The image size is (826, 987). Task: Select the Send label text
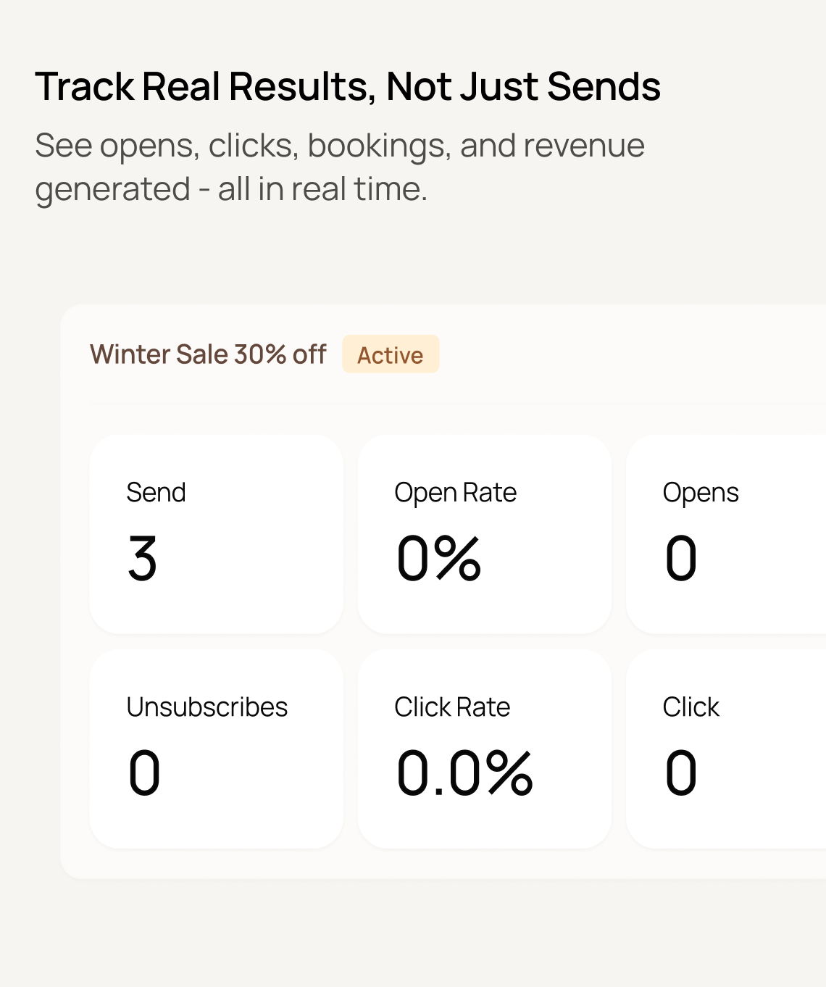coord(156,493)
